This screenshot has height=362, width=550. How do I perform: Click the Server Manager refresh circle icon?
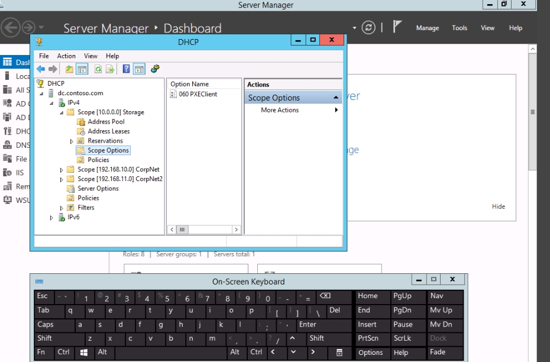pyautogui.click(x=368, y=27)
